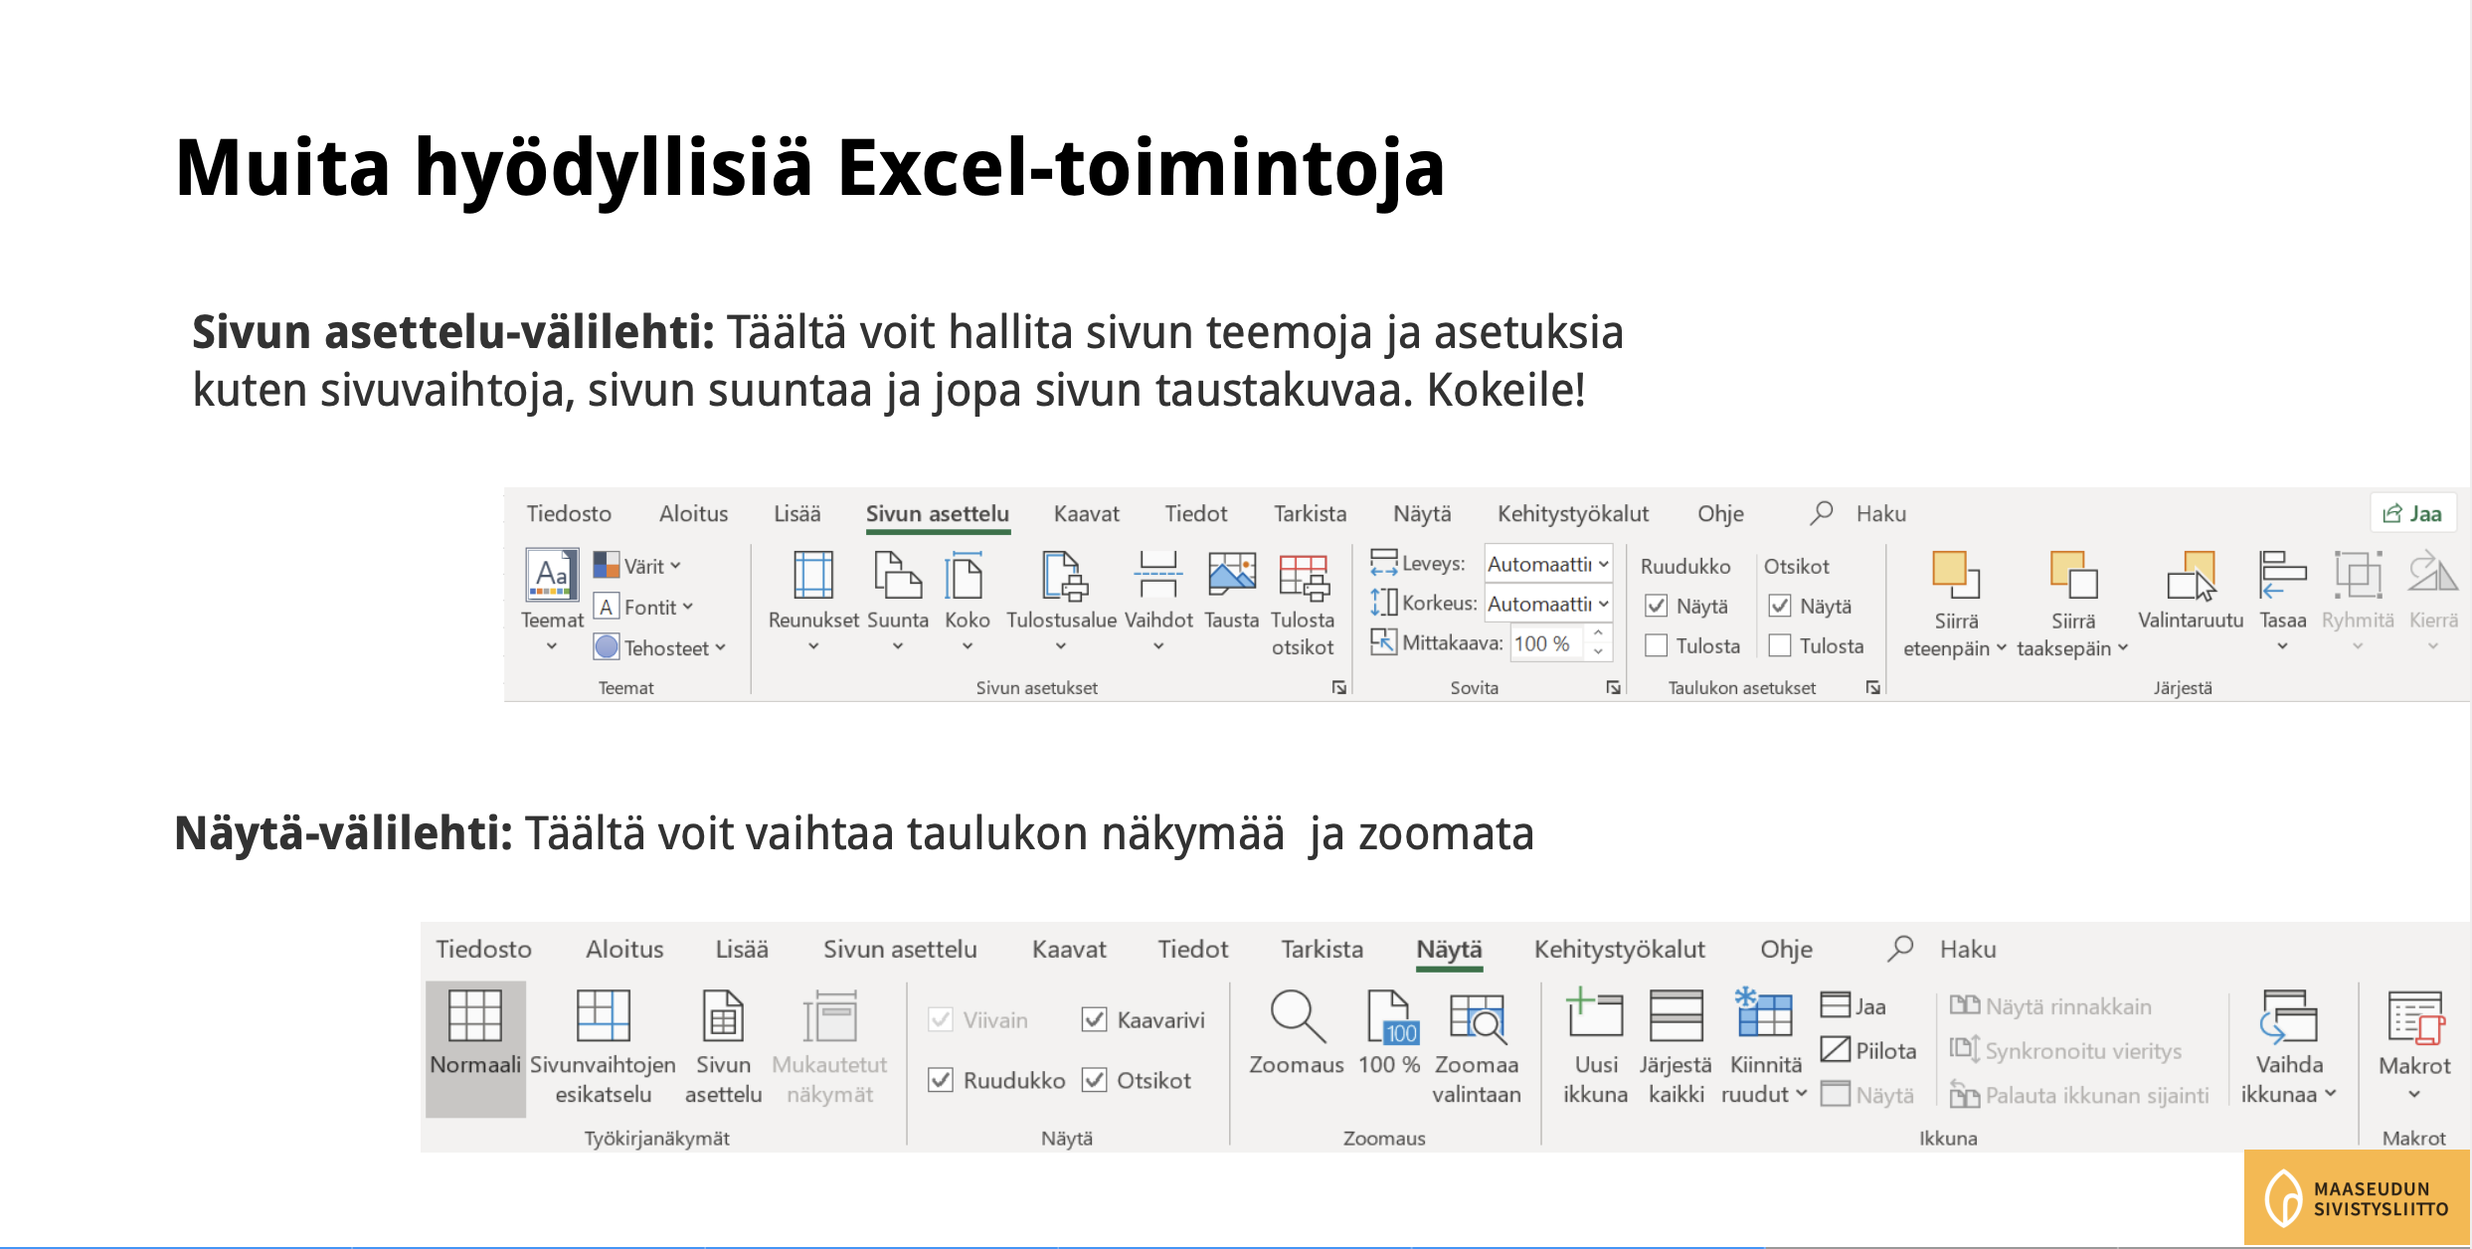Screen dimensions: 2472x1249
Task: Click Maaseudun Sivistysliitto logo
Action: tap(2357, 1197)
